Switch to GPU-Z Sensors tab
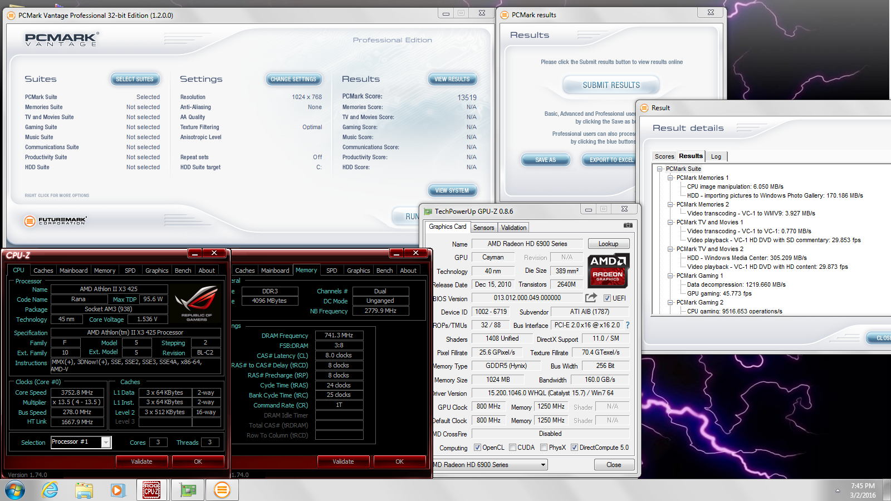 tap(483, 228)
